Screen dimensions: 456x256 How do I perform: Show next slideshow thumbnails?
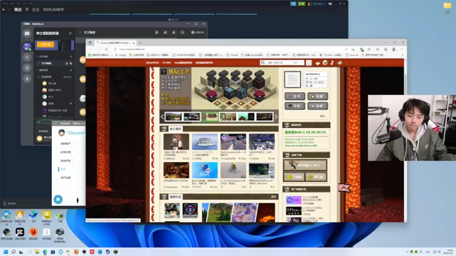[276, 117]
